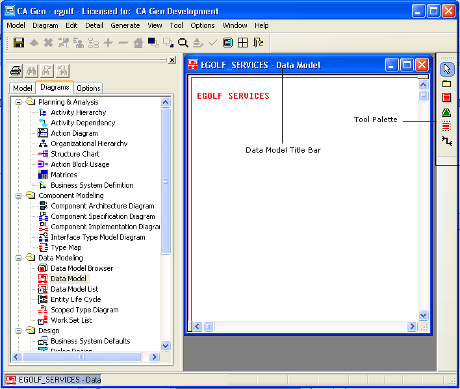Click the tree panel scroll-down arrow
The height and width of the screenshot is (389, 460).
coord(166,346)
